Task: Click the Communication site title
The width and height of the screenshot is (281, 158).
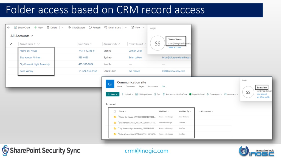Action: (x=131, y=82)
